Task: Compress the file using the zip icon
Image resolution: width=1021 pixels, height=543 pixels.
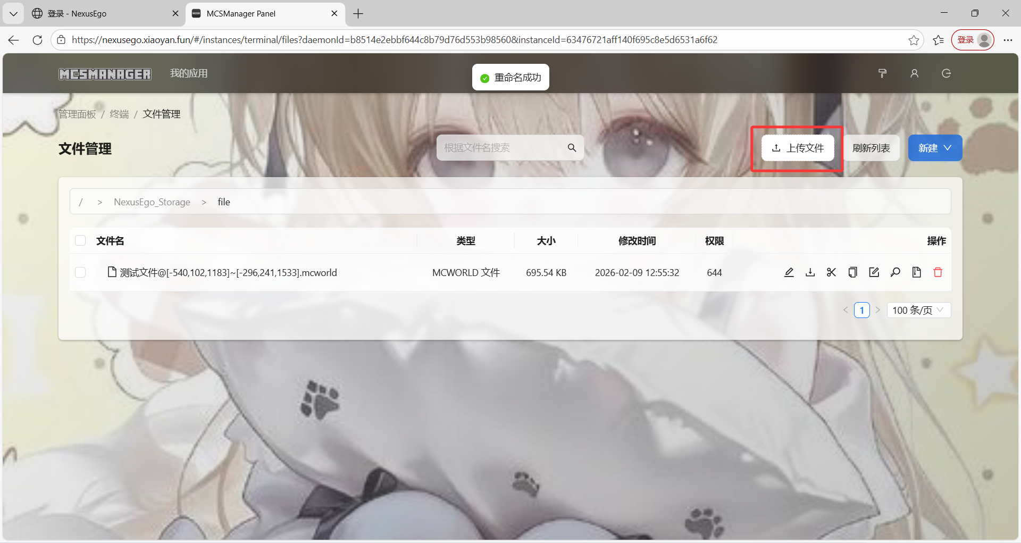Action: pyautogui.click(x=917, y=272)
